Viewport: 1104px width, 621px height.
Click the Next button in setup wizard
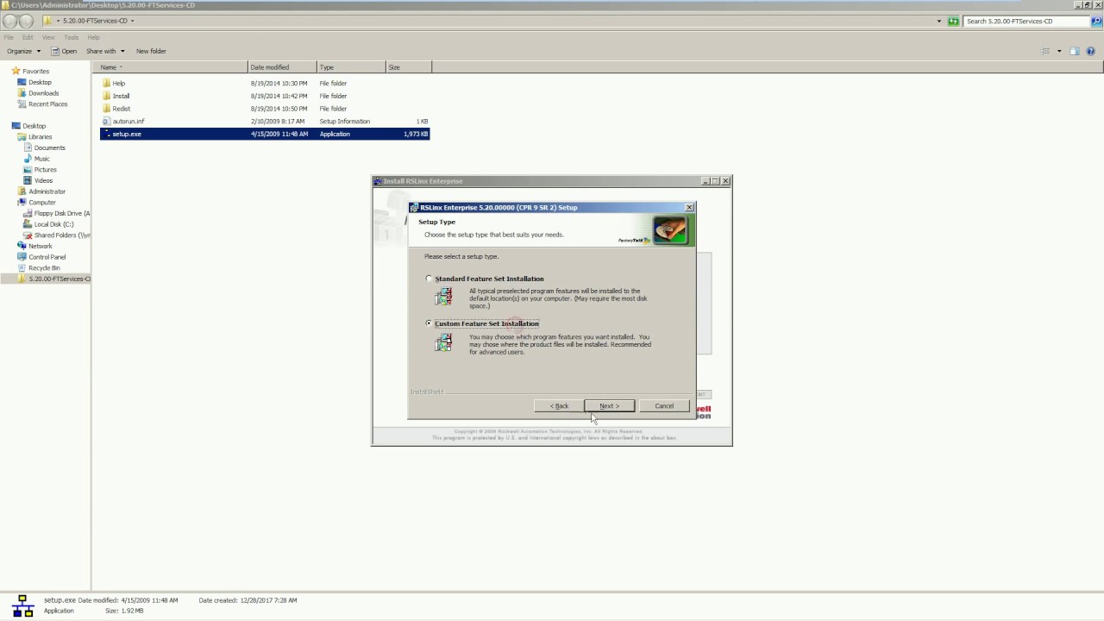click(609, 405)
